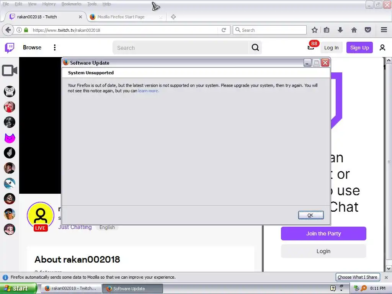The width and height of the screenshot is (392, 294).
Task: Click the magnifier icon in system tray
Action: tap(364, 288)
